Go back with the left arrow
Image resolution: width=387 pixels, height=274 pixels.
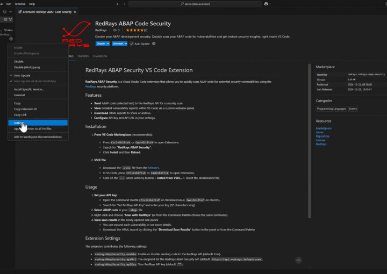coord(118,4)
